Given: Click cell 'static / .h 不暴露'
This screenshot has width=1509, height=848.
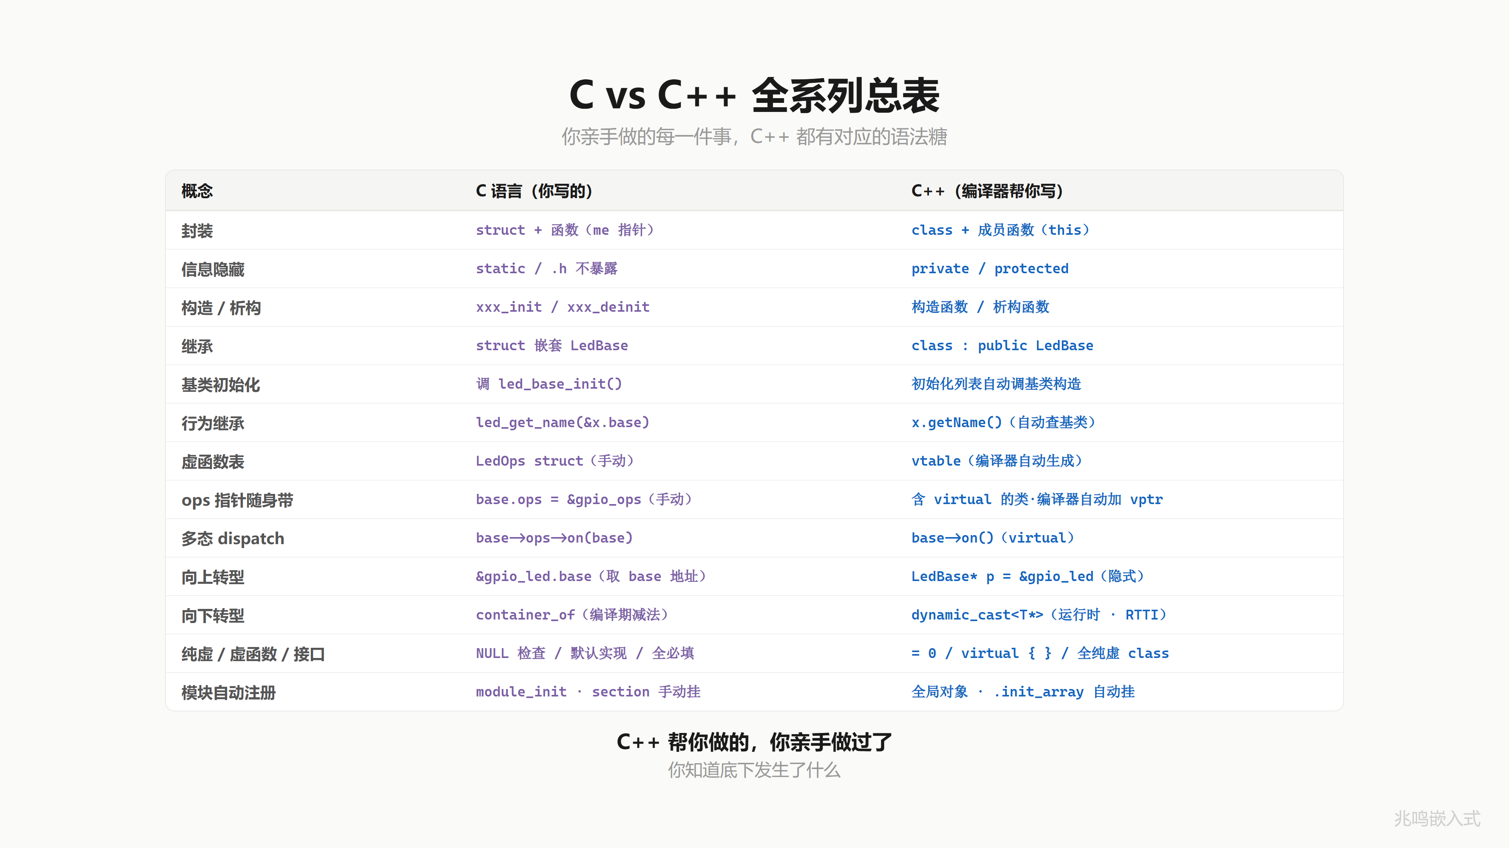Looking at the screenshot, I should tap(547, 269).
